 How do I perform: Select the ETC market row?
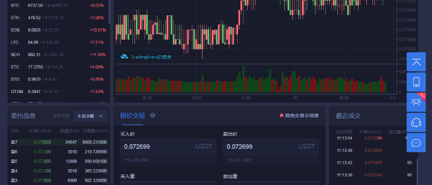pyautogui.click(x=59, y=67)
